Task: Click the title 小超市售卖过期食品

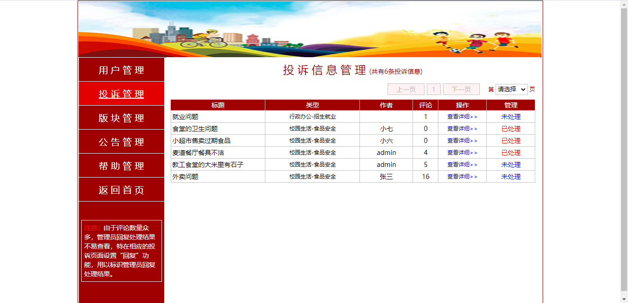Action: pyautogui.click(x=201, y=141)
